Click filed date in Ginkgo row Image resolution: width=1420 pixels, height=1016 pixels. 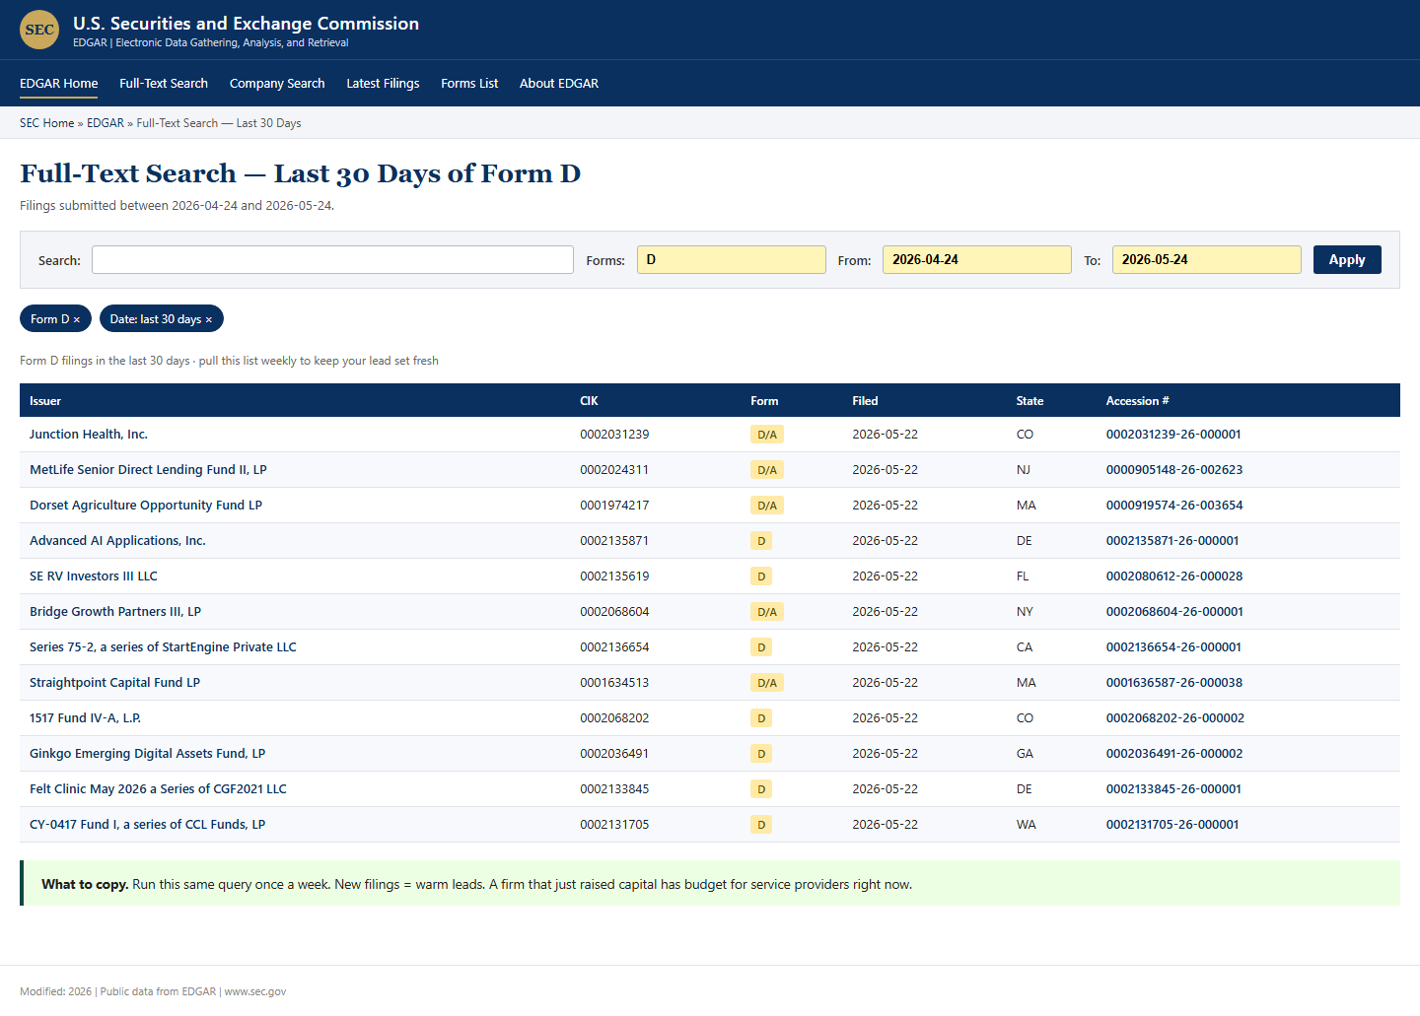click(x=885, y=754)
